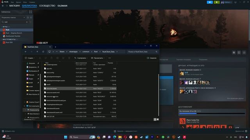The image size is (250, 140).
Task: Clear the Steam library search field
Action: (x=27, y=22)
